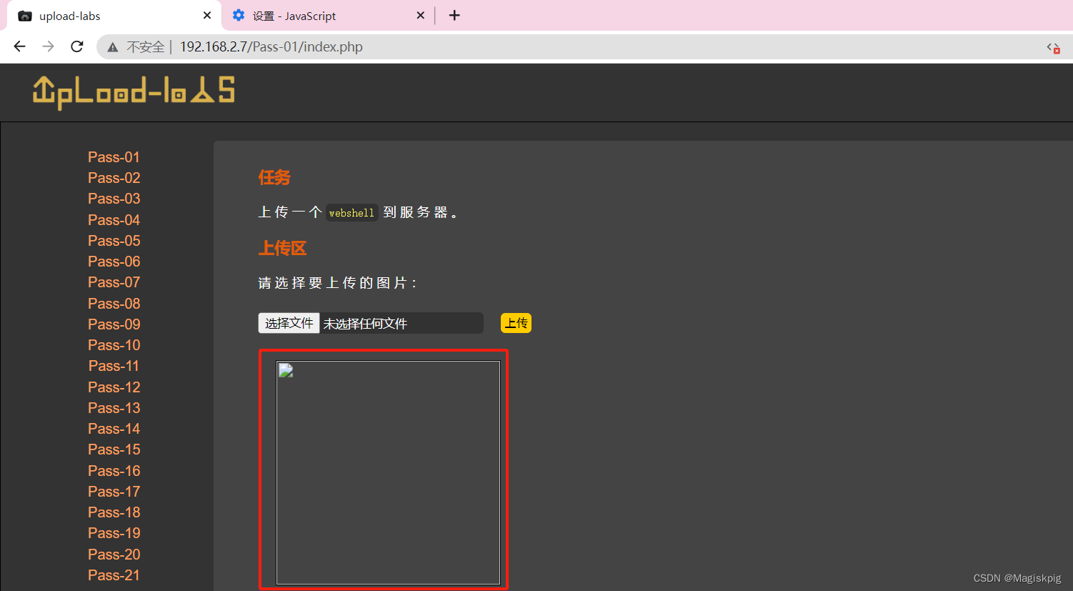Click the 上传 upload button
1073x591 pixels.
516,323
